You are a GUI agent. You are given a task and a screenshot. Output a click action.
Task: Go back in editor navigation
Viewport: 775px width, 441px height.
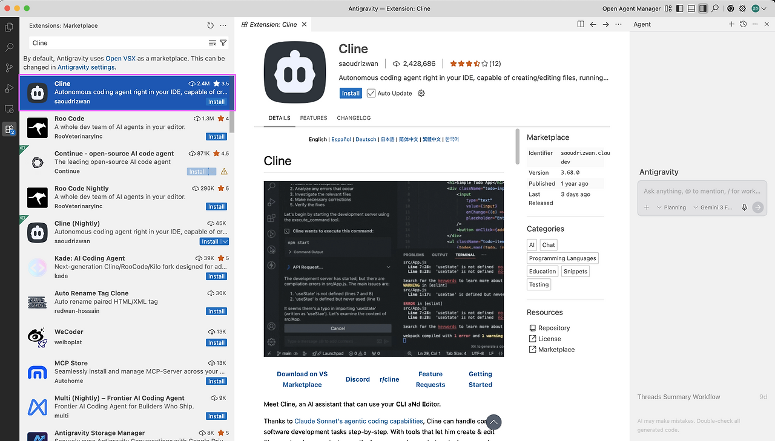[x=593, y=24]
